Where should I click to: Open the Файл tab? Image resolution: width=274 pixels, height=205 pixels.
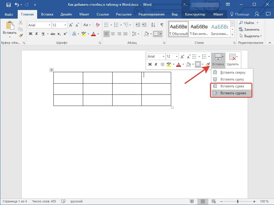point(9,14)
